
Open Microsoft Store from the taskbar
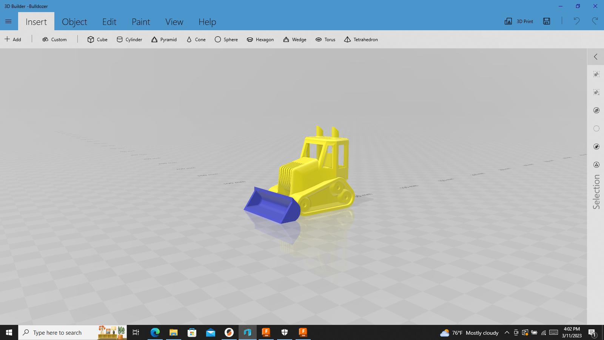192,332
